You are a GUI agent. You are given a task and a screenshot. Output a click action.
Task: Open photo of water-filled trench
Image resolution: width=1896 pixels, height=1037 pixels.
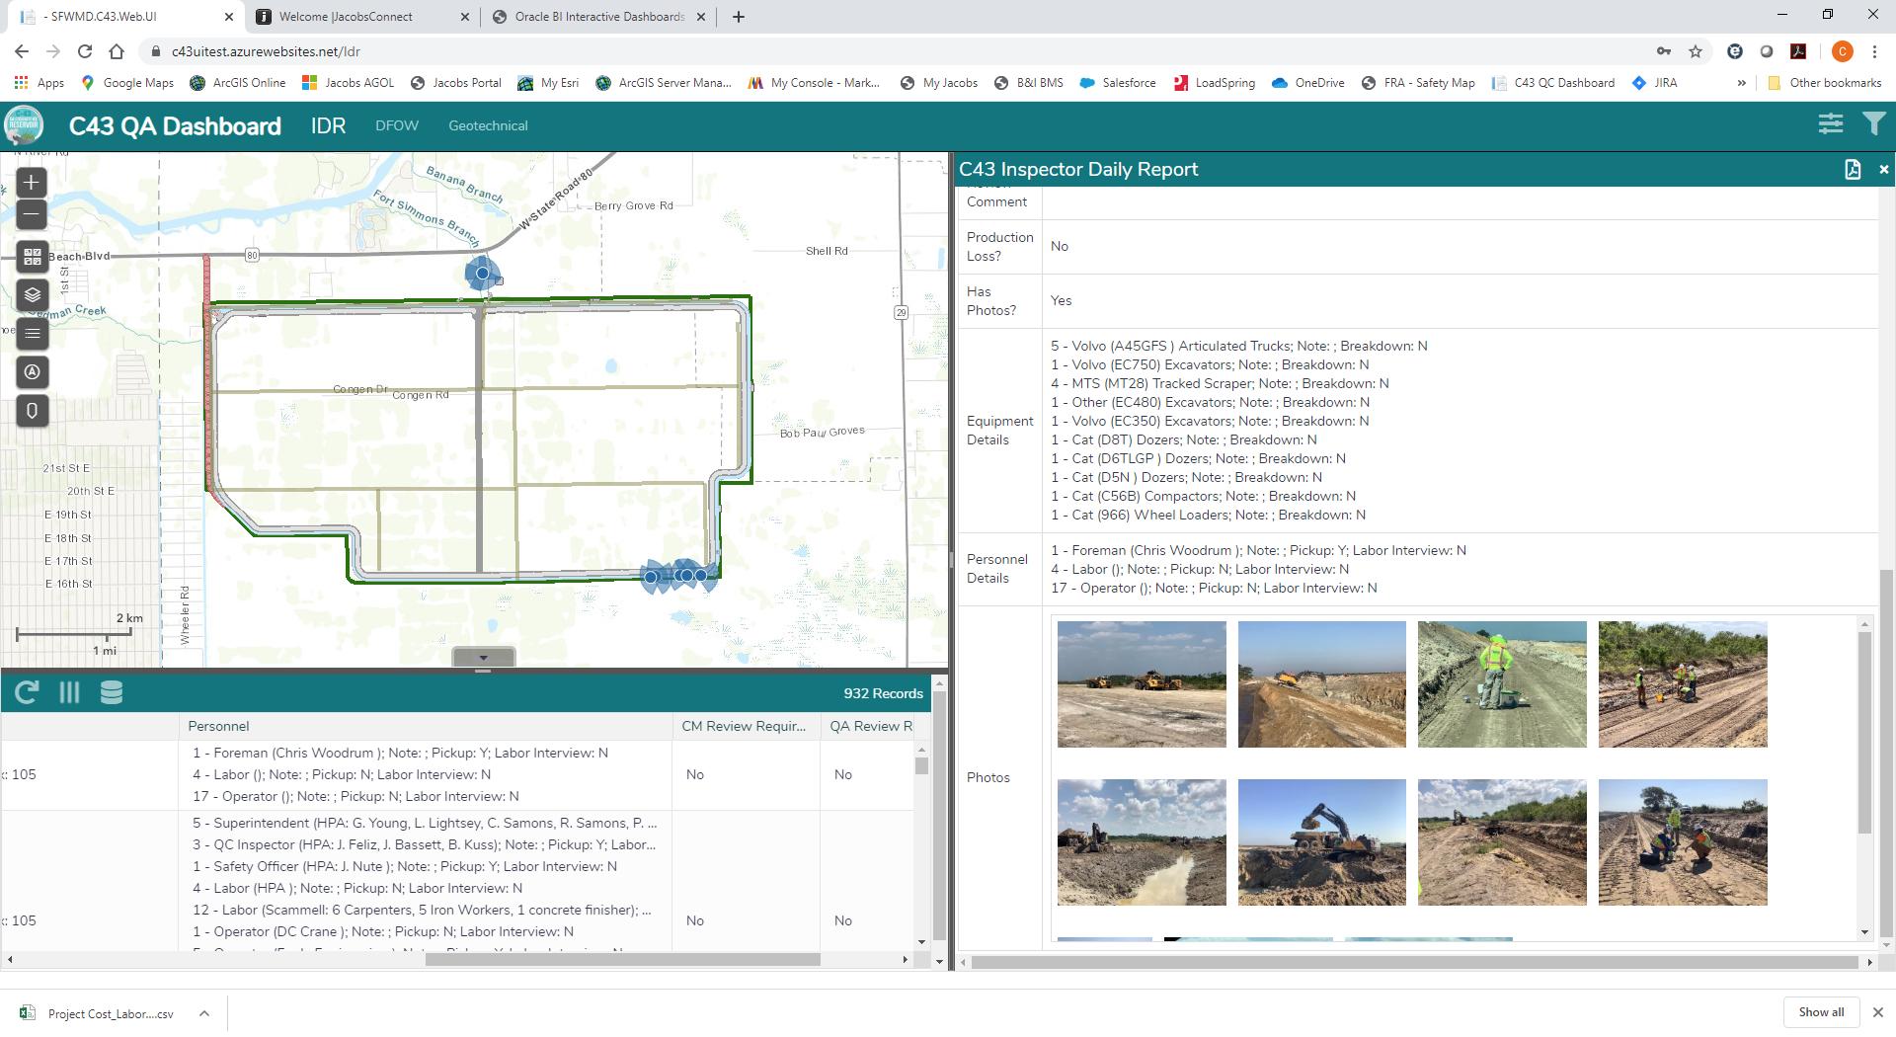tap(1142, 842)
